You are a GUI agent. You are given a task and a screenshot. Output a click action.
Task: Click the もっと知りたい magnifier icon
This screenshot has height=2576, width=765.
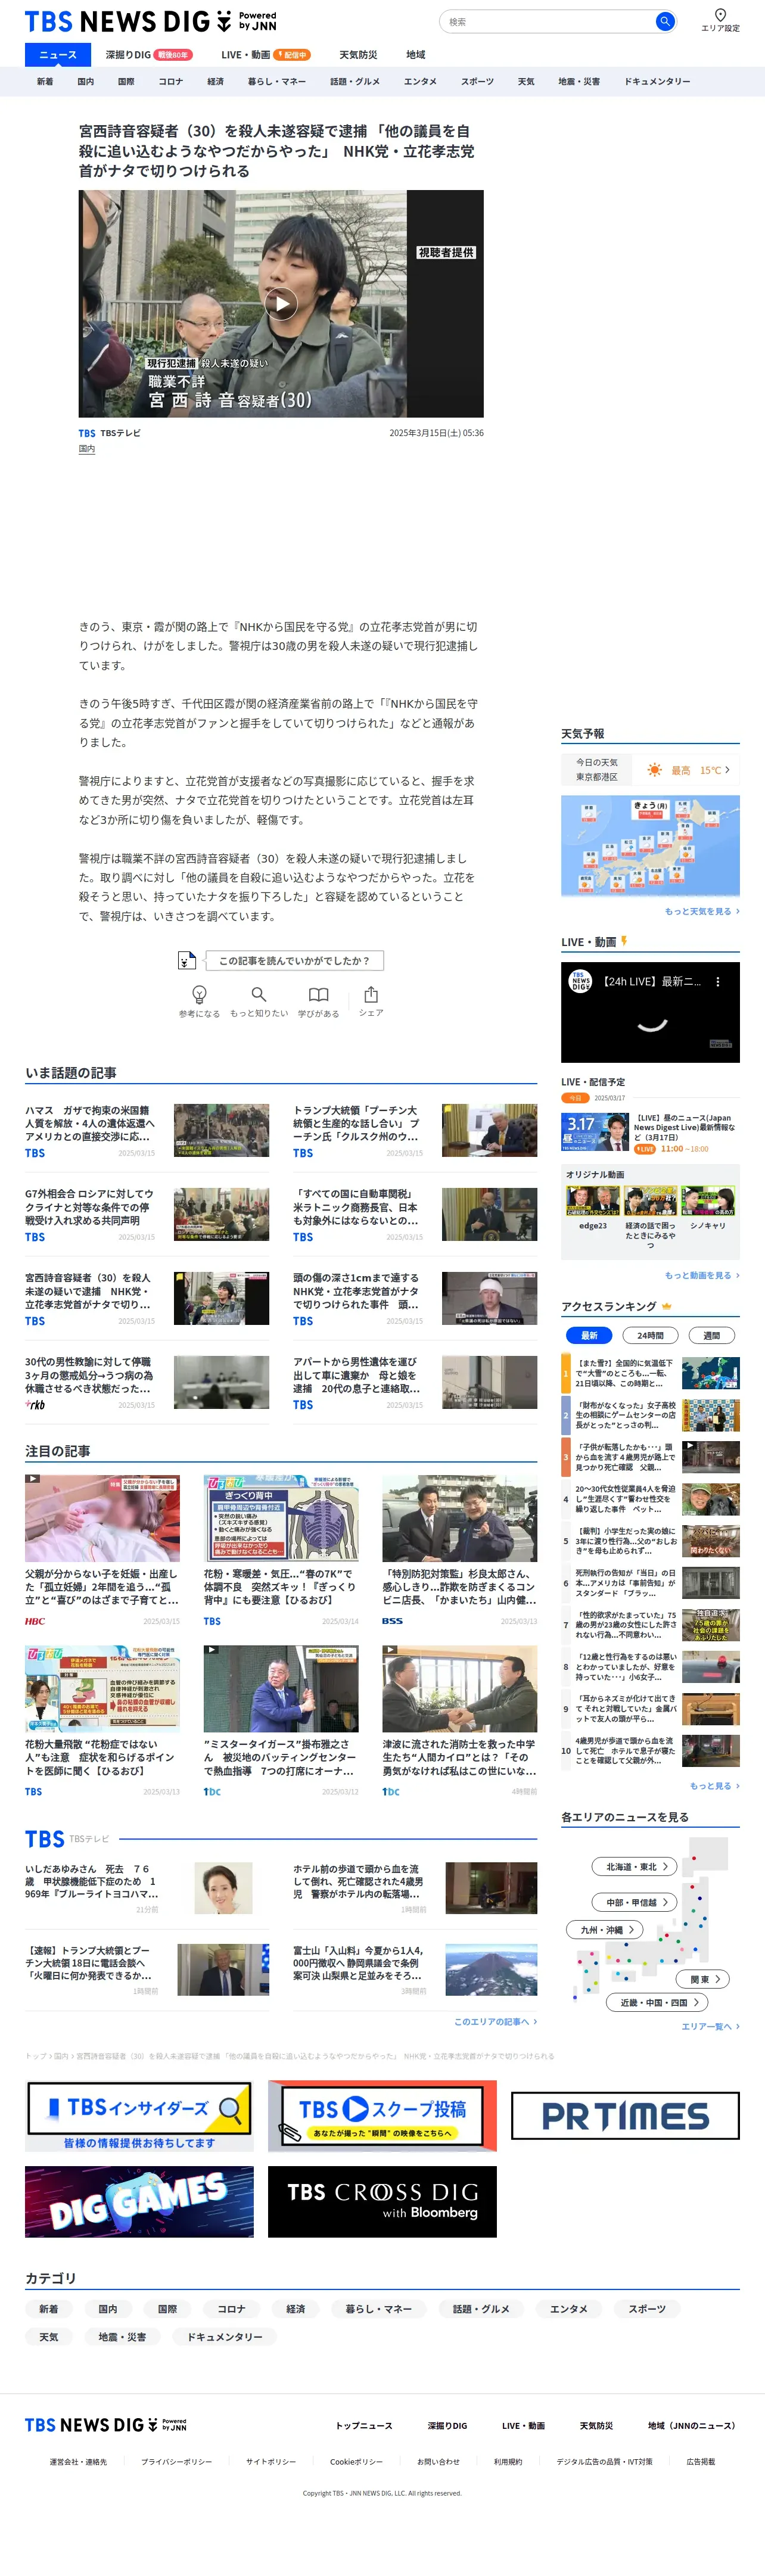(x=258, y=994)
